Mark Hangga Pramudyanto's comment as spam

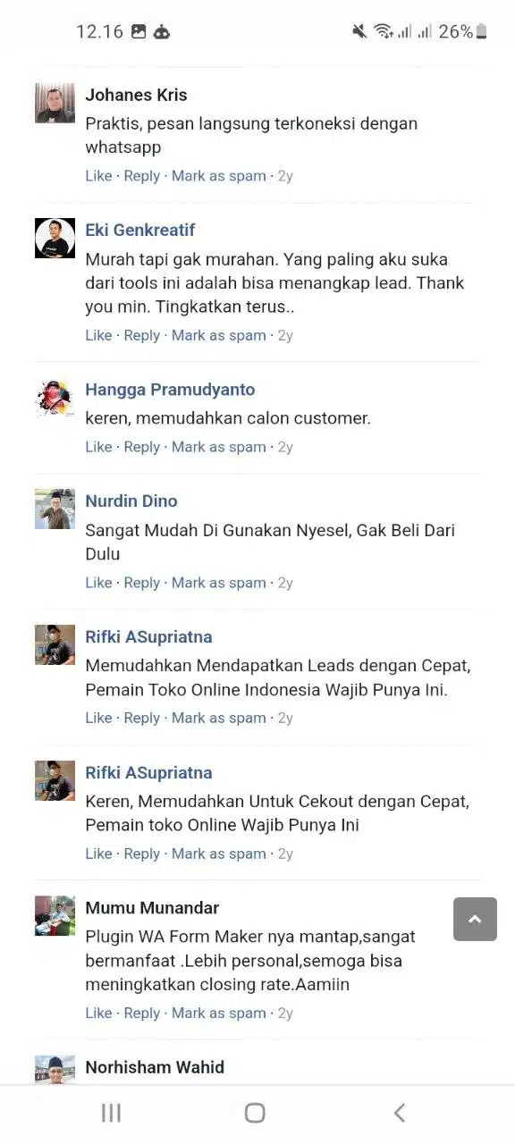[x=219, y=447]
